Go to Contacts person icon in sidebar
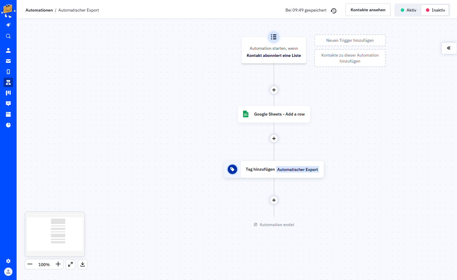The width and height of the screenshot is (457, 280). click(8, 50)
